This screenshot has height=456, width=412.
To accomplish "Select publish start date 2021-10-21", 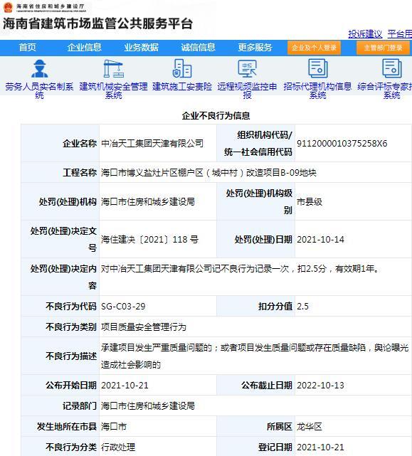I will tap(125, 386).
